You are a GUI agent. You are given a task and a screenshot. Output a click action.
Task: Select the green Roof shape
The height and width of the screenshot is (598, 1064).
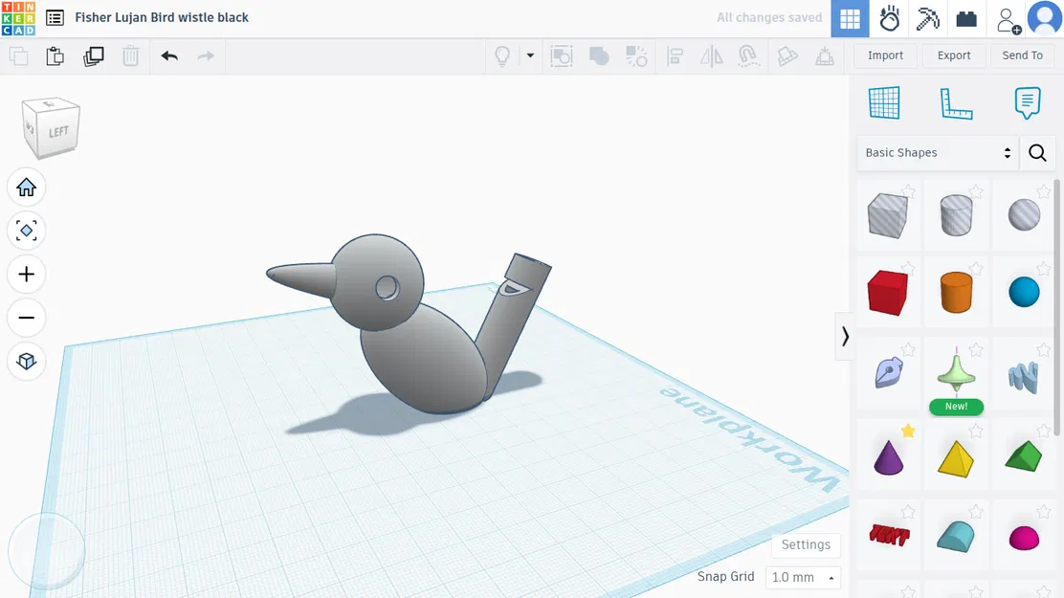[1023, 456]
